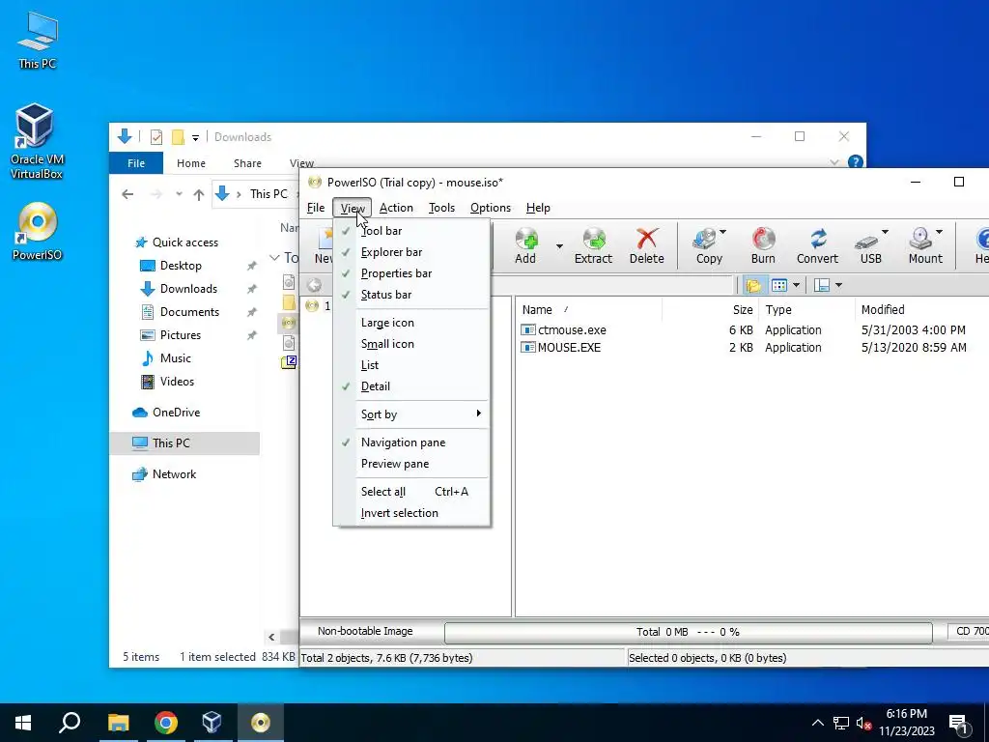
Task: Click the network tray icon
Action: (841, 723)
